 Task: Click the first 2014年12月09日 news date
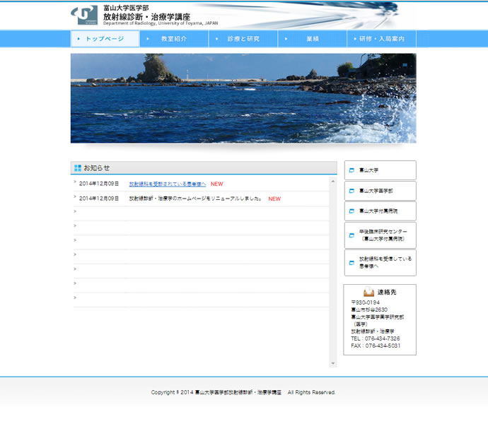click(x=99, y=184)
